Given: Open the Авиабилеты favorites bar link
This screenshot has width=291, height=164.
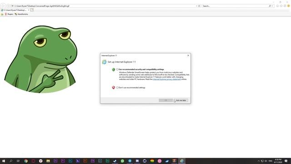Looking at the screenshot, I should coord(21,14).
